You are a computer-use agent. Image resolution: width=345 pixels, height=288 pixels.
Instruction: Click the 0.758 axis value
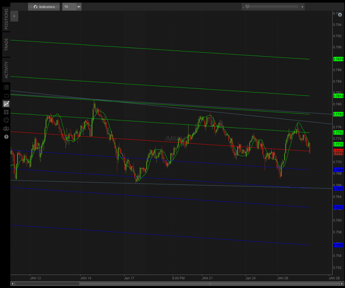[337, 232]
